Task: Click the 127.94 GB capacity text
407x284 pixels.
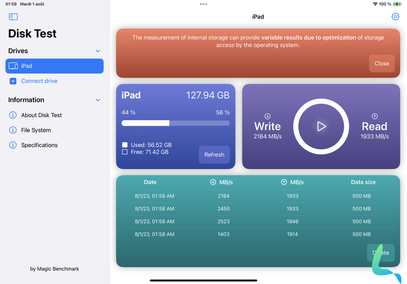Action: [208, 95]
